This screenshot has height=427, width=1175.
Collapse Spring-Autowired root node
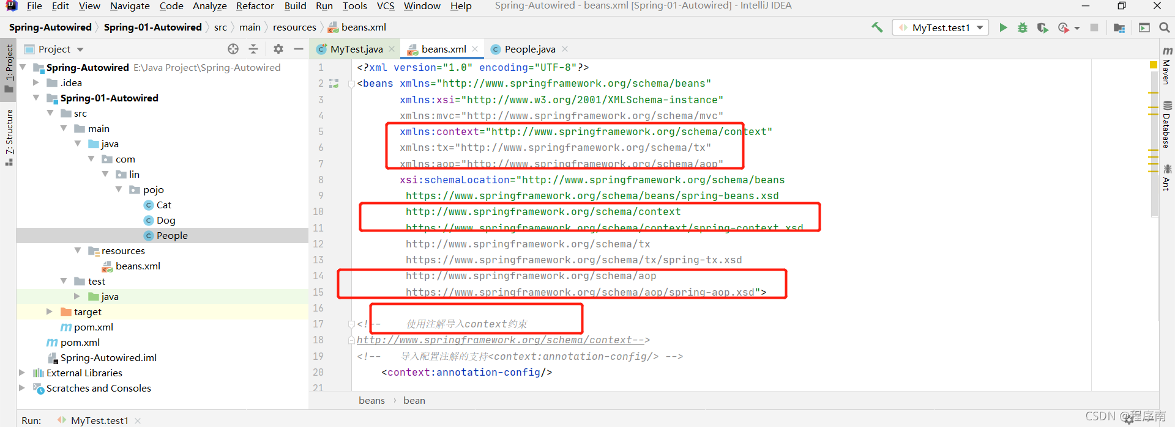[x=23, y=67]
